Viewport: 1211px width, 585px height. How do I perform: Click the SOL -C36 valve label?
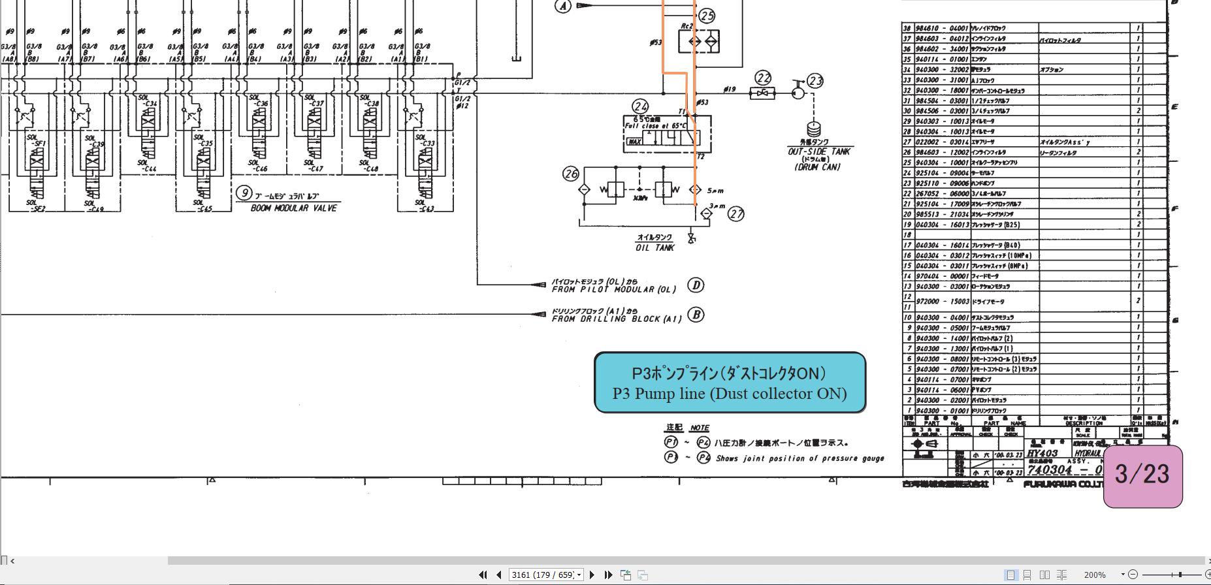click(257, 101)
